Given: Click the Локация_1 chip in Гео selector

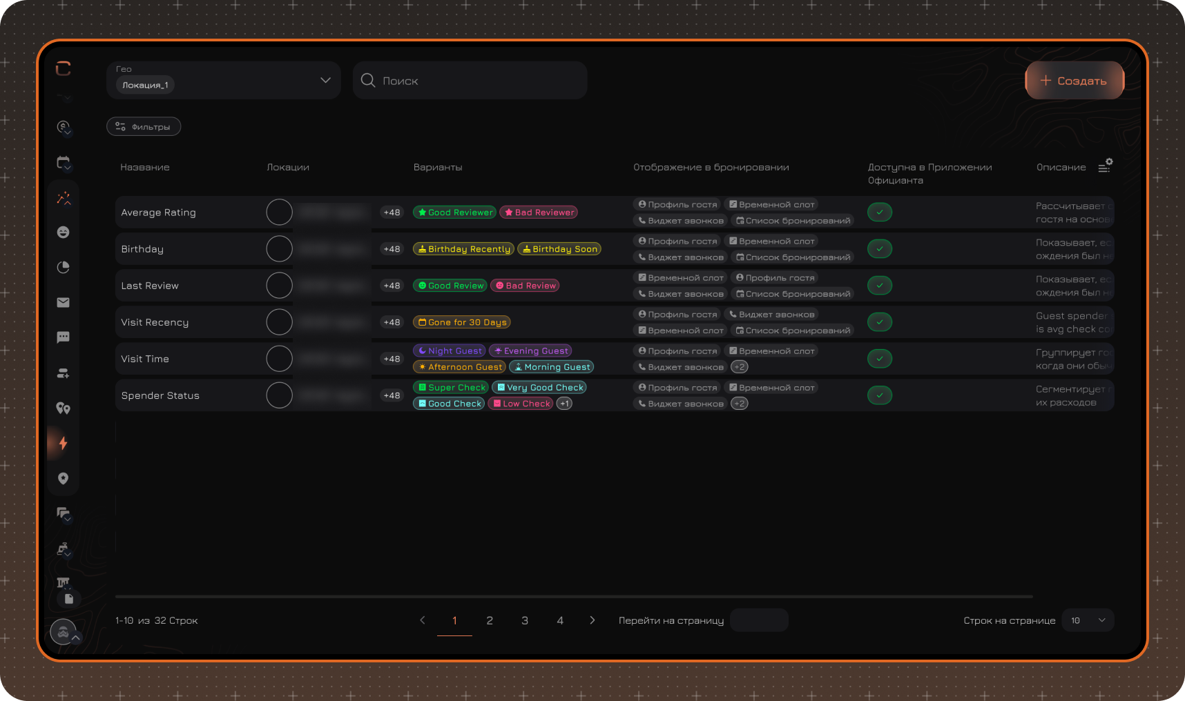Looking at the screenshot, I should click(145, 85).
